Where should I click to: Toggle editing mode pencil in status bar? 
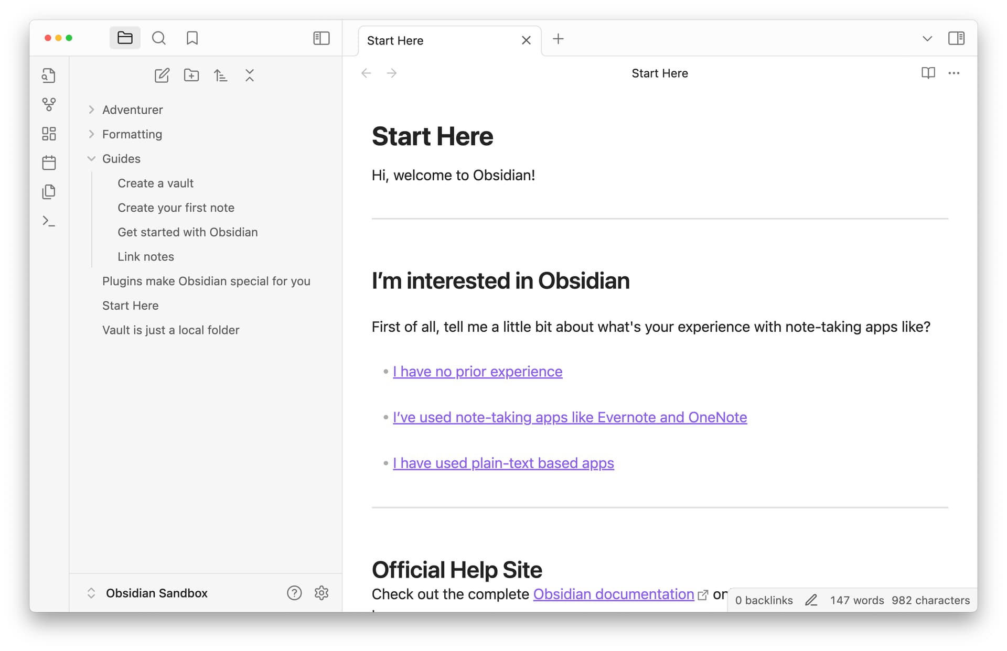tap(811, 601)
